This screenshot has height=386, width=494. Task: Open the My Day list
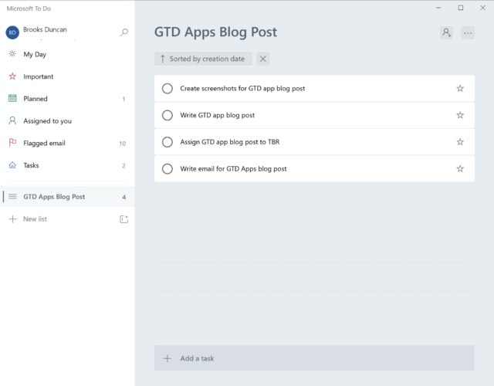(35, 55)
